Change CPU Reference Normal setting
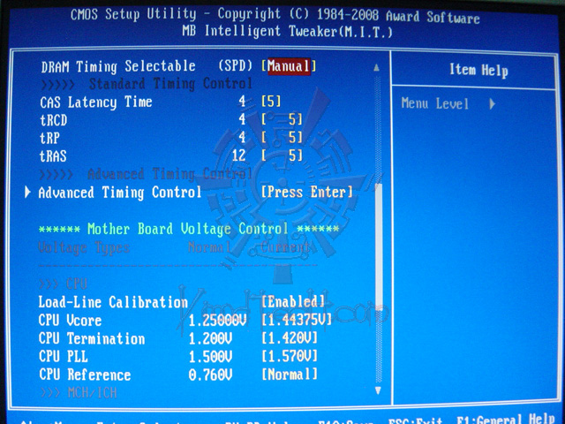 [290, 374]
